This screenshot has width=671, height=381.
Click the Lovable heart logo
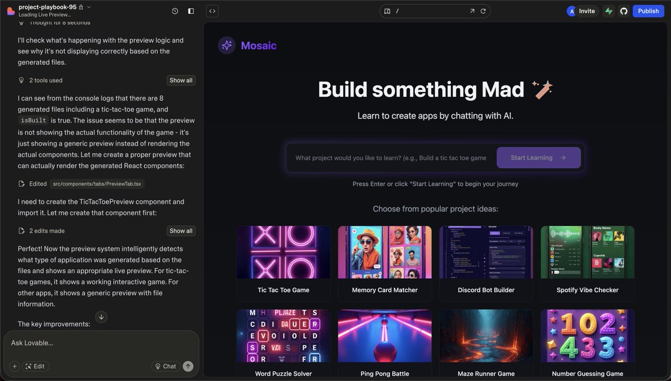click(11, 11)
